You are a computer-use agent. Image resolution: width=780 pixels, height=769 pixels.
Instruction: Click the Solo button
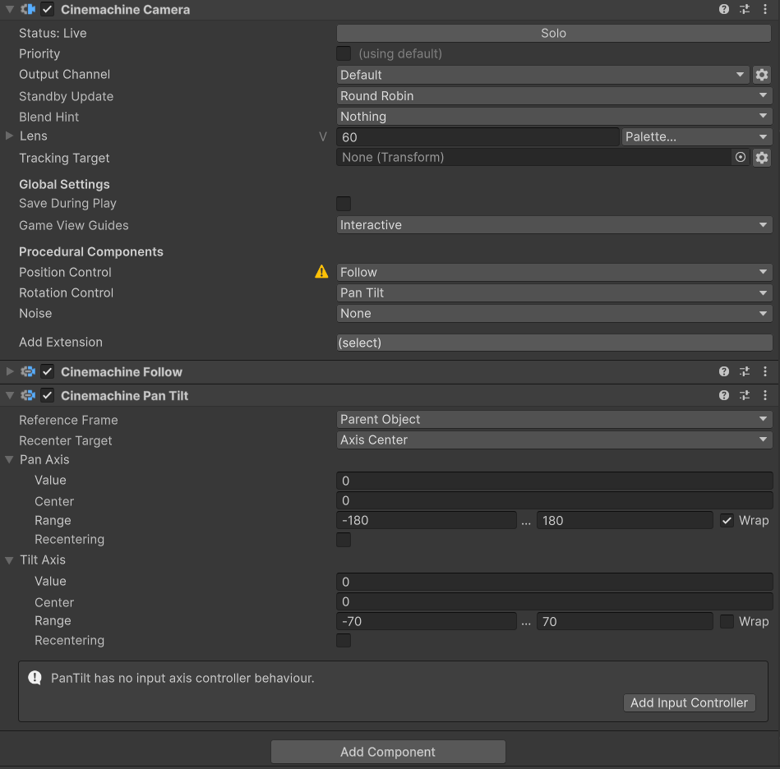pos(554,34)
